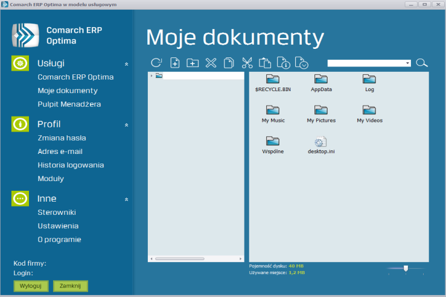Click the Refresh icon in toolbar

(156, 63)
